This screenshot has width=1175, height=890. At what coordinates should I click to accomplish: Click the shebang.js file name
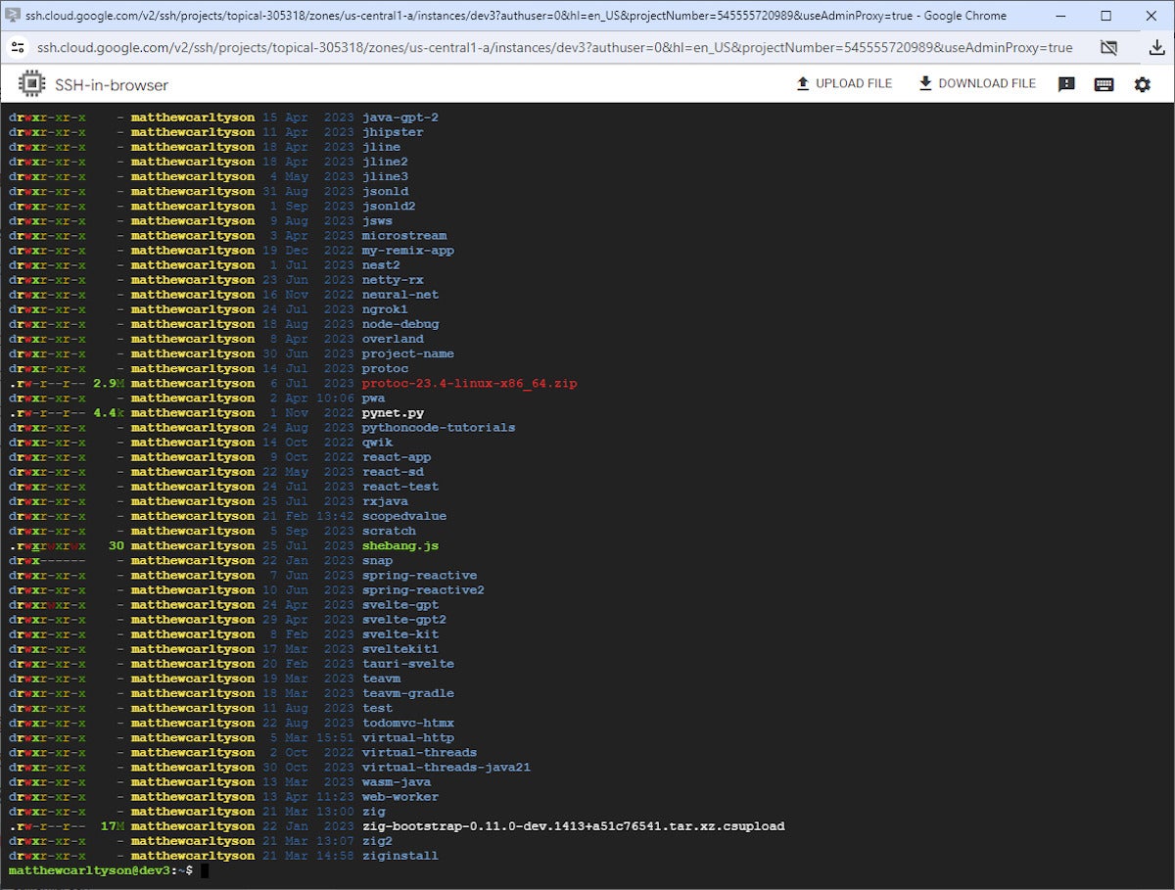pyautogui.click(x=400, y=546)
